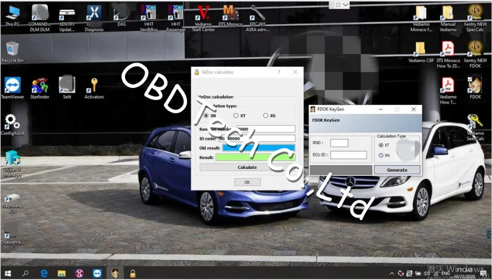492x280 pixels.
Task: Open Activators key icon
Action: click(x=94, y=88)
